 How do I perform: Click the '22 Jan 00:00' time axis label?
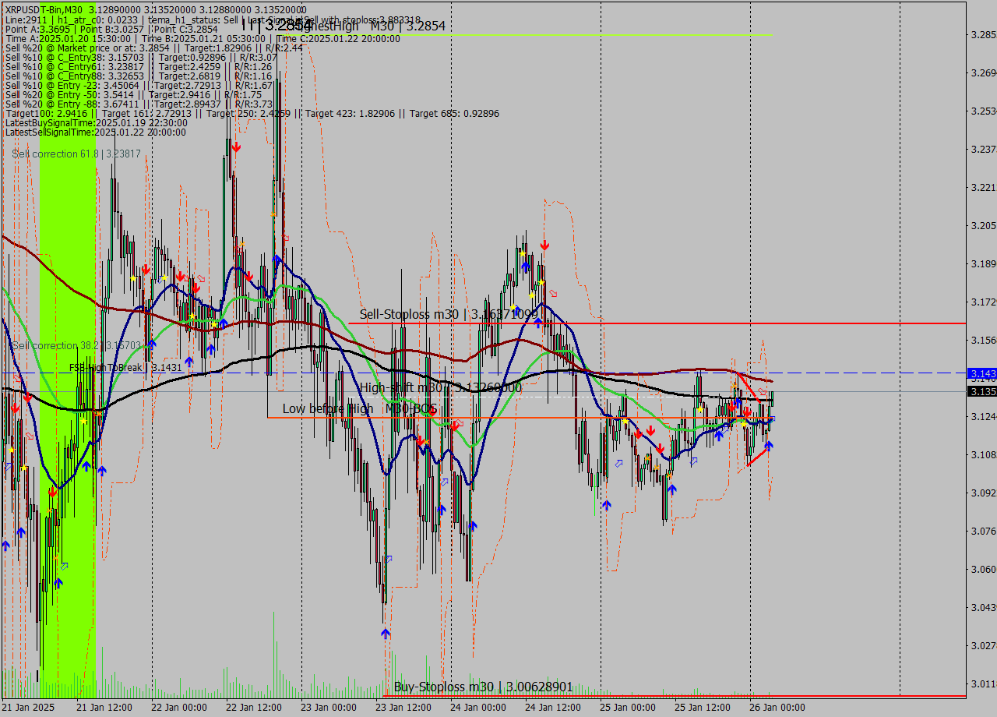pos(178,708)
